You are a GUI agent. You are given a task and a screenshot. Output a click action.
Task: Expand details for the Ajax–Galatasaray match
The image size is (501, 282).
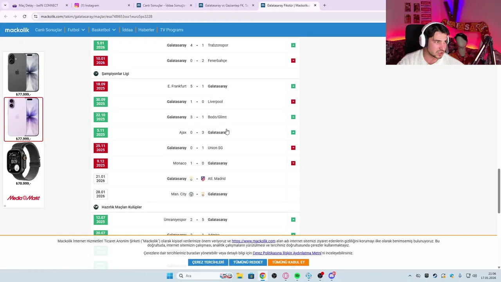point(293,132)
